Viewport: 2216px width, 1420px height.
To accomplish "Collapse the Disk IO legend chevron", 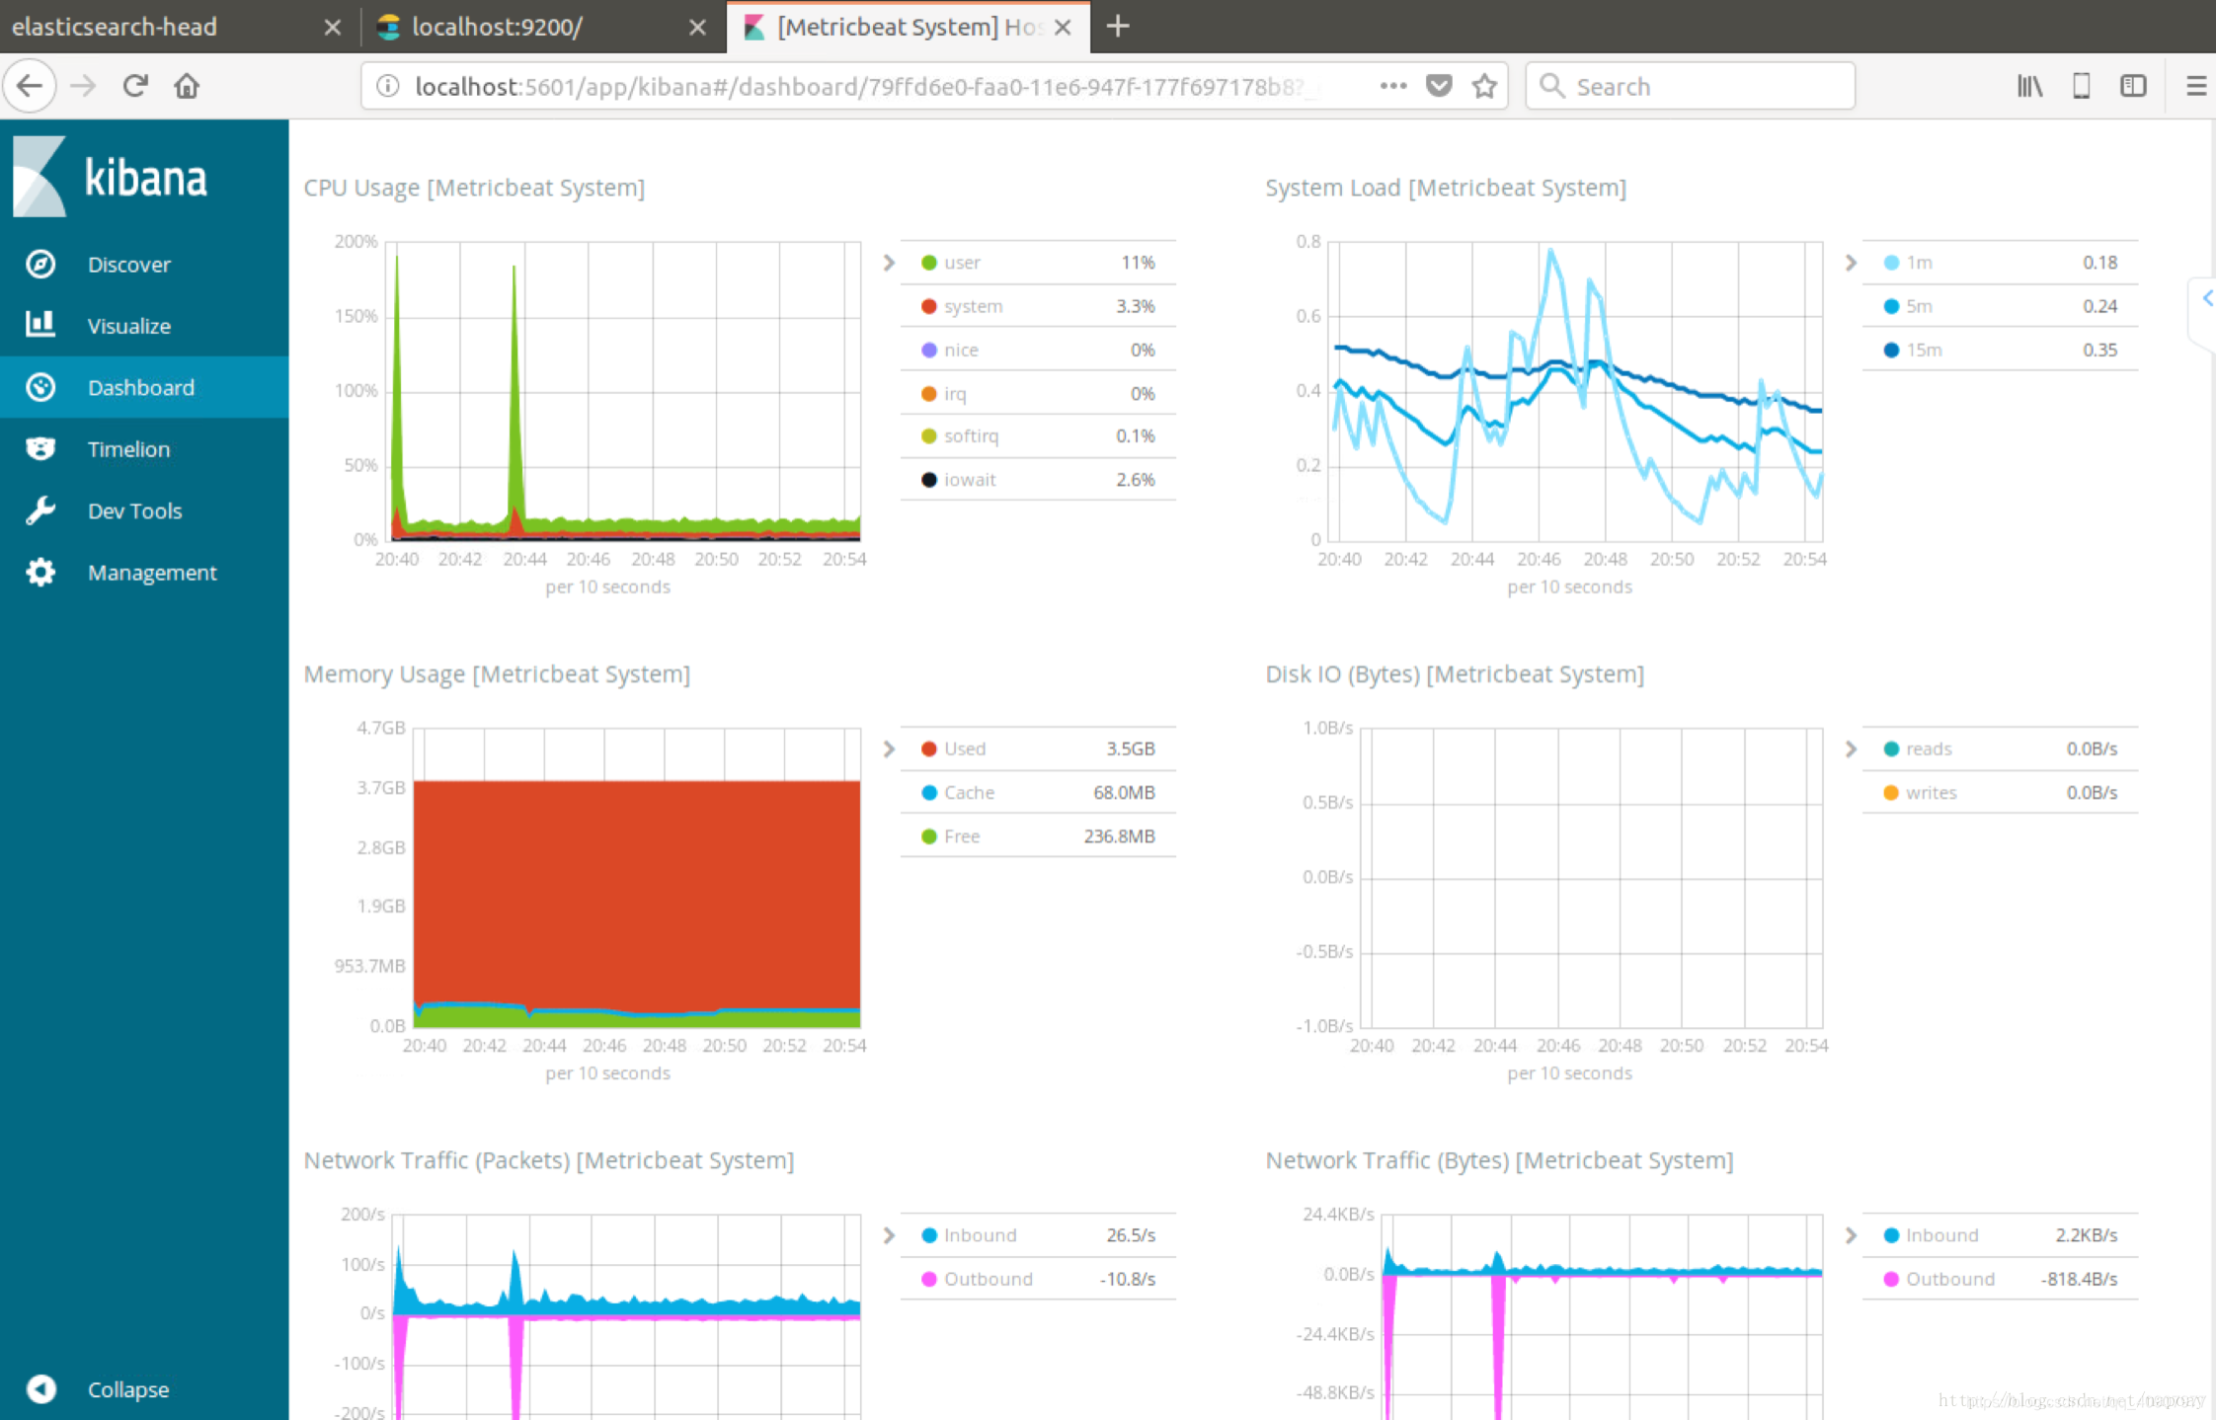I will click(x=1851, y=749).
